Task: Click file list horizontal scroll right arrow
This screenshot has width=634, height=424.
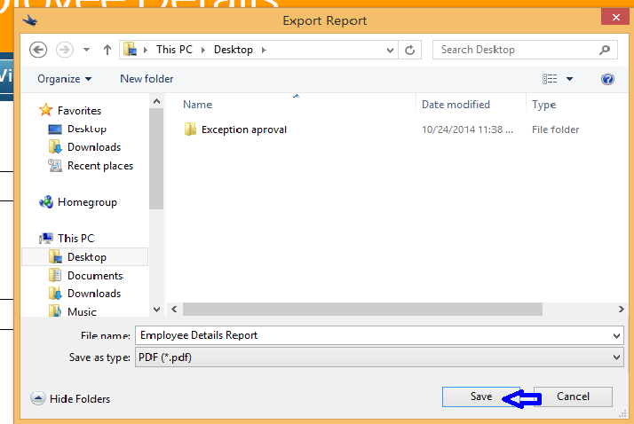Action: (x=621, y=310)
